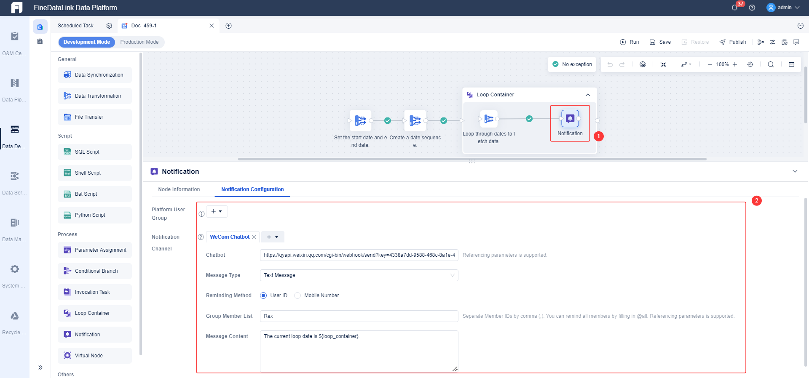This screenshot has height=378, width=809.
Task: Fit the canvas to screen icon
Action: pyautogui.click(x=663, y=64)
